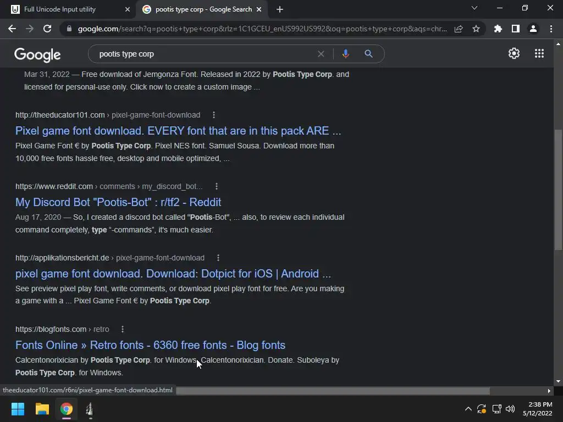The width and height of the screenshot is (563, 422).
Task: Click the horizontal scrollbar thumb
Action: 333,391
